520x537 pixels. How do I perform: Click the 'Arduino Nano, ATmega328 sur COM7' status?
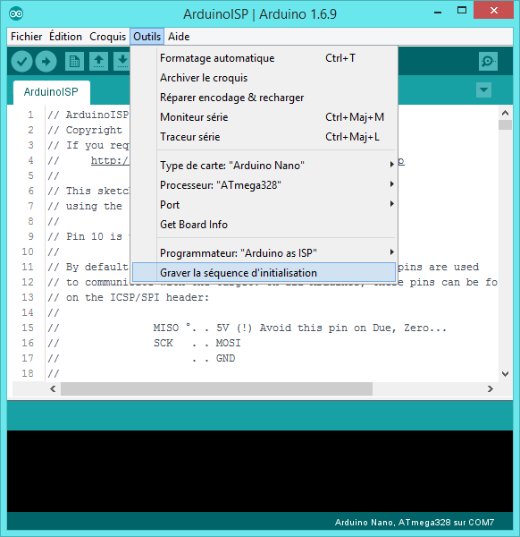pos(415,523)
